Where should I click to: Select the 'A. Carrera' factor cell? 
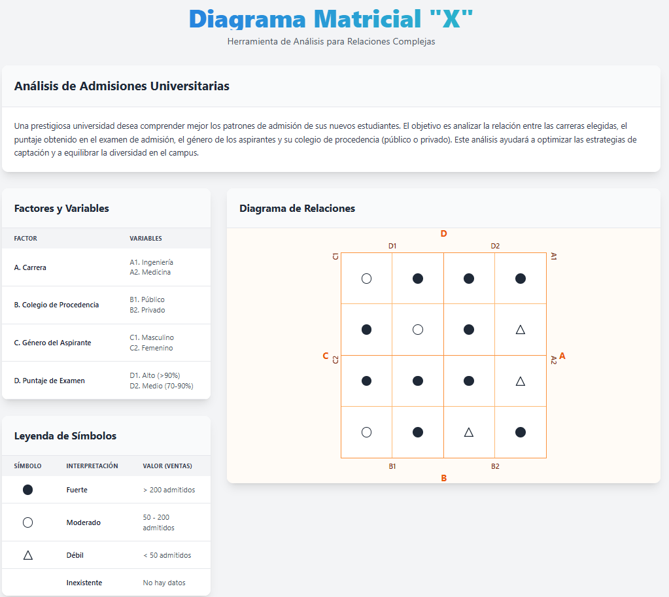[x=30, y=267]
